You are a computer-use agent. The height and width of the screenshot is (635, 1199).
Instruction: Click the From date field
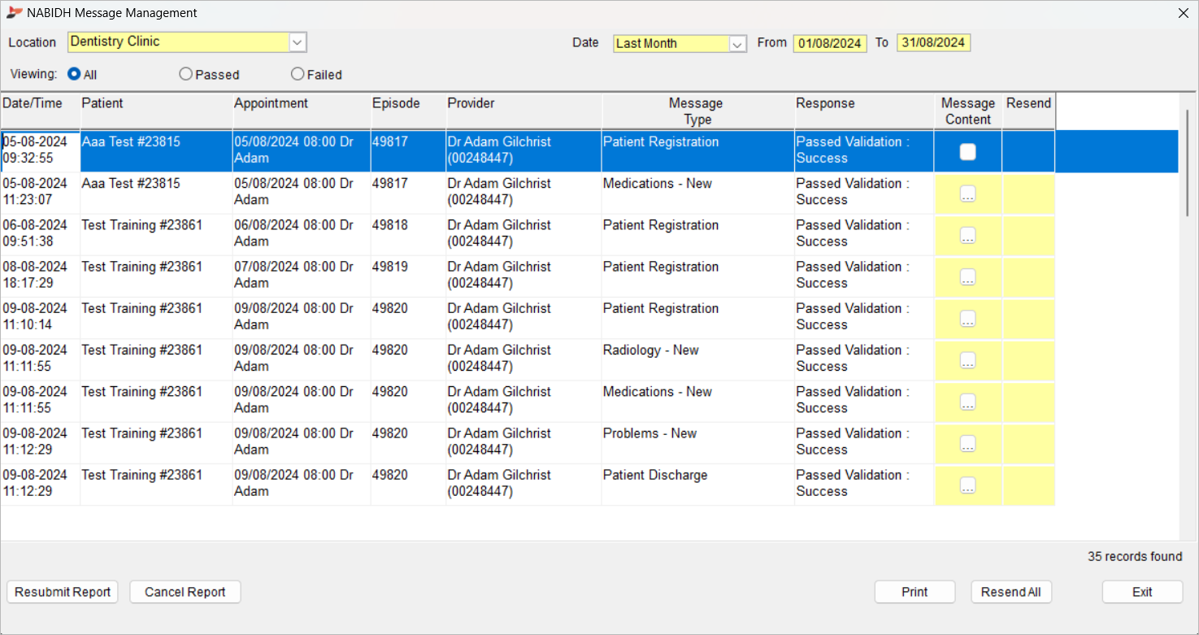pyautogui.click(x=830, y=43)
